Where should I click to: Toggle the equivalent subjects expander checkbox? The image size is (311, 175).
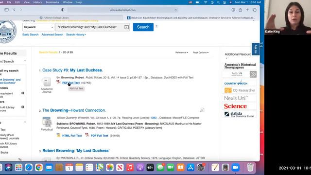pos(23,93)
